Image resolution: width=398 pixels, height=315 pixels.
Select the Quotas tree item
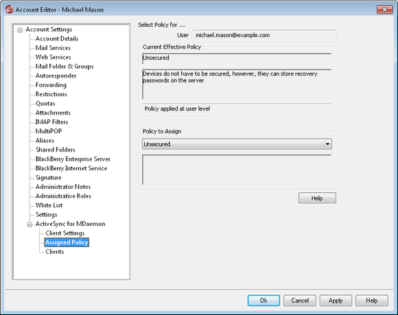coord(45,104)
